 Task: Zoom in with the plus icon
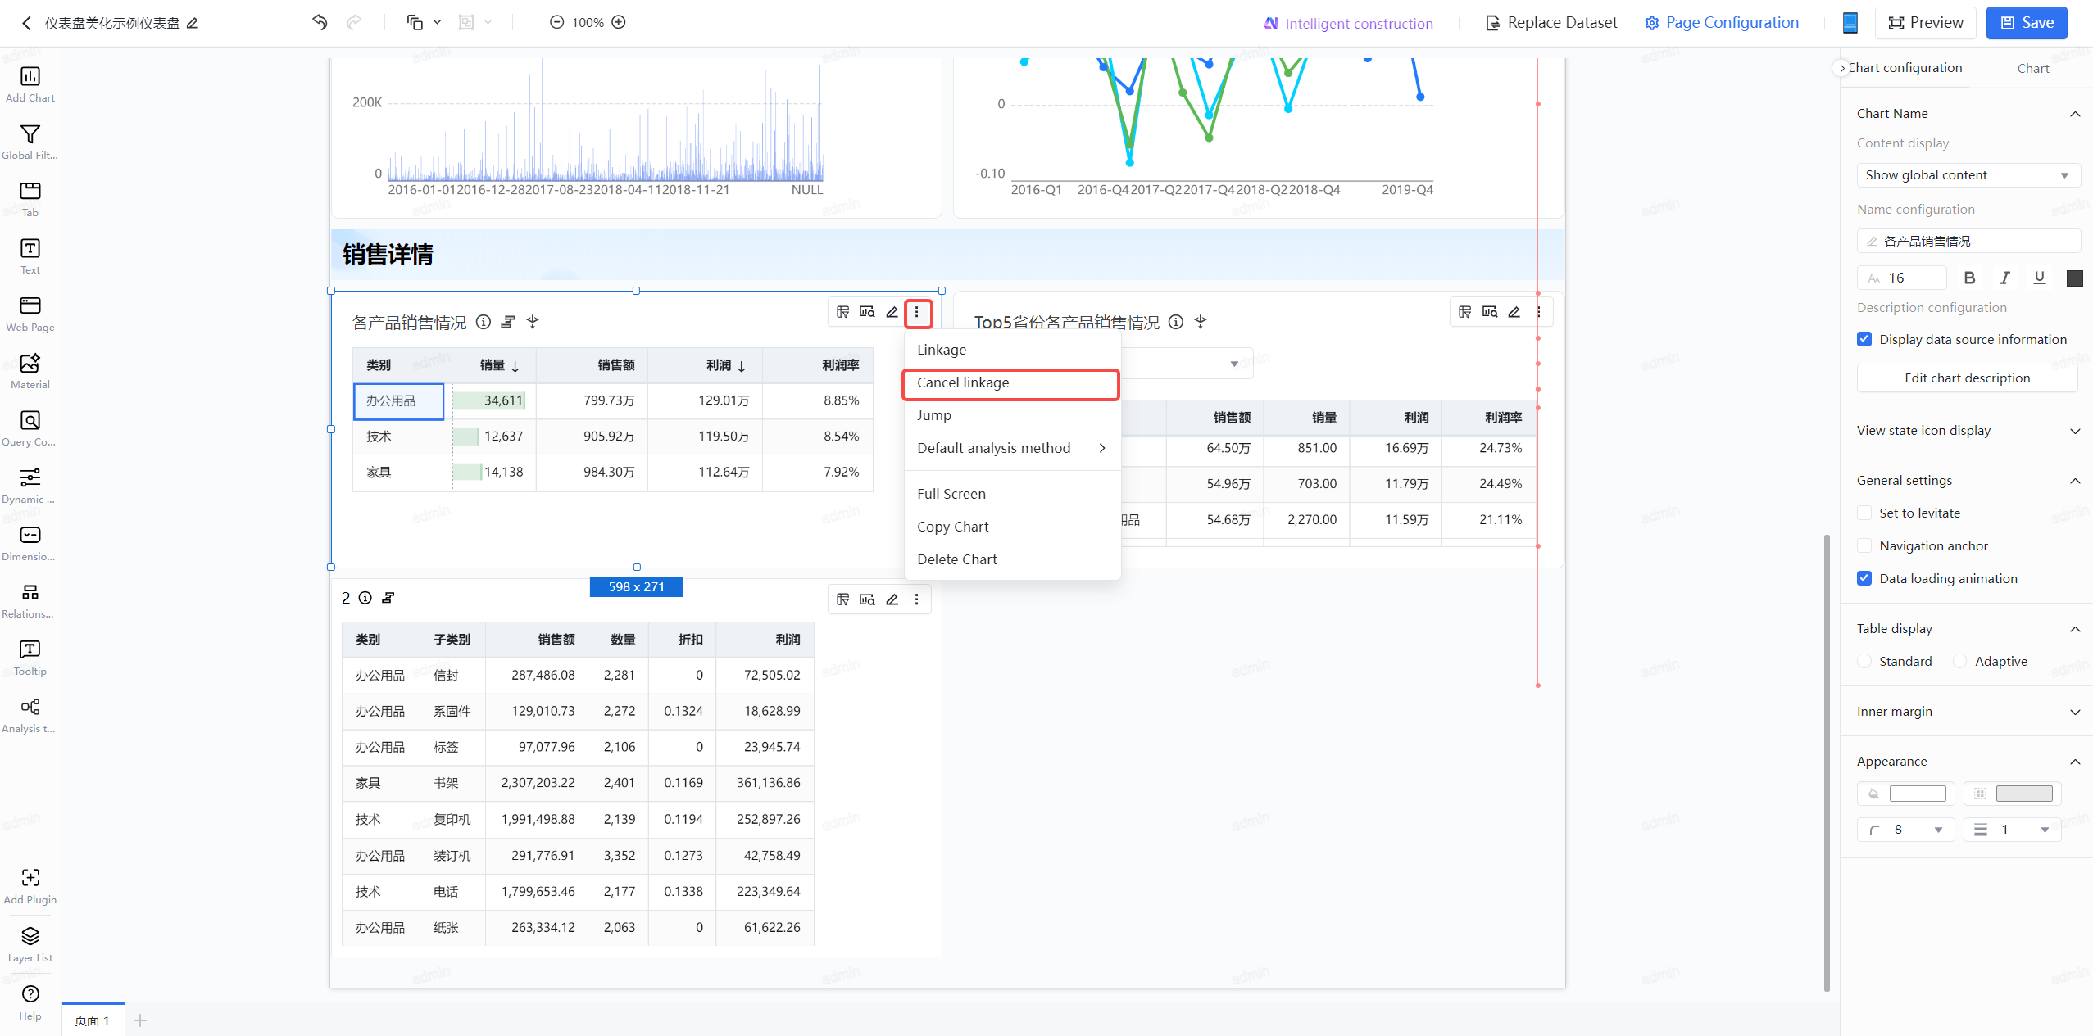(619, 22)
